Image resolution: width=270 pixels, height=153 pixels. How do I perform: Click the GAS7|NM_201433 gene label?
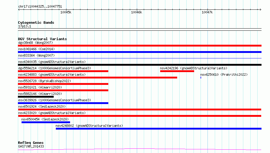coord(31,146)
